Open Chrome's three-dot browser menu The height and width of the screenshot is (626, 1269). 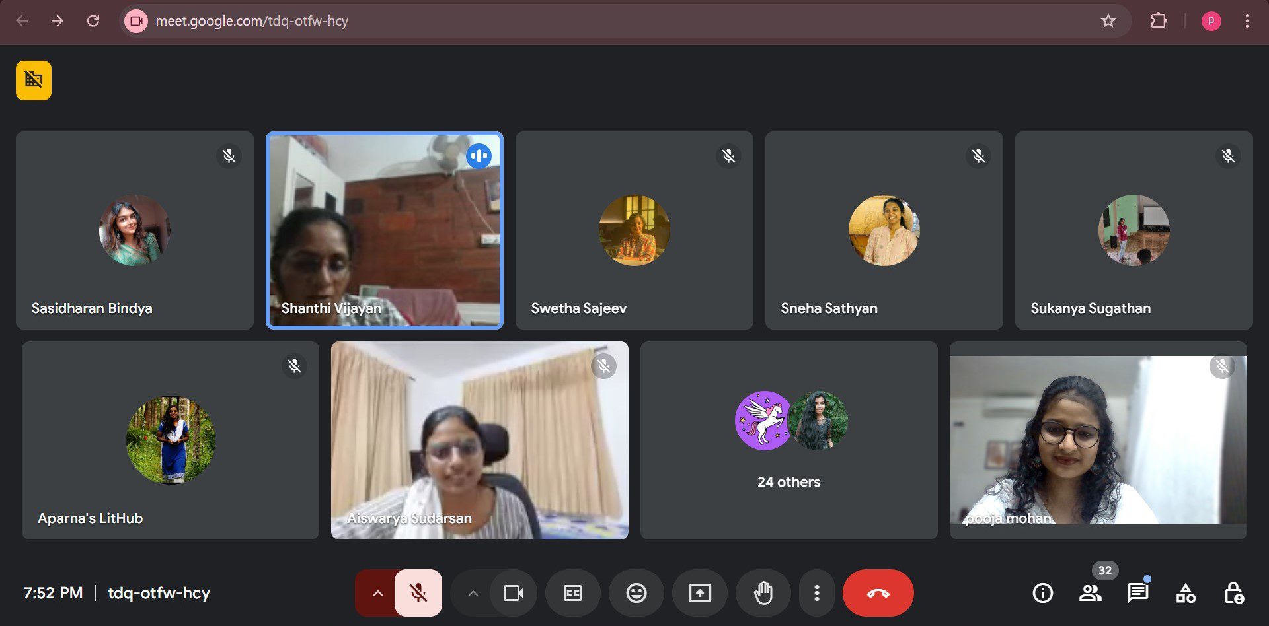[1247, 21]
